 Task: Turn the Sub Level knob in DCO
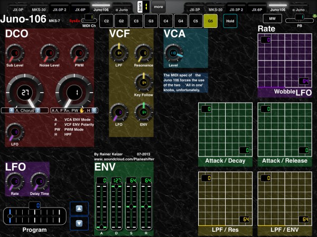coord(15,53)
